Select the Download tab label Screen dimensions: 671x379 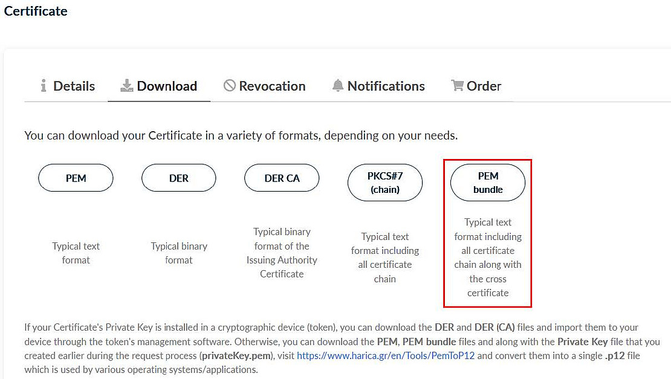(167, 86)
